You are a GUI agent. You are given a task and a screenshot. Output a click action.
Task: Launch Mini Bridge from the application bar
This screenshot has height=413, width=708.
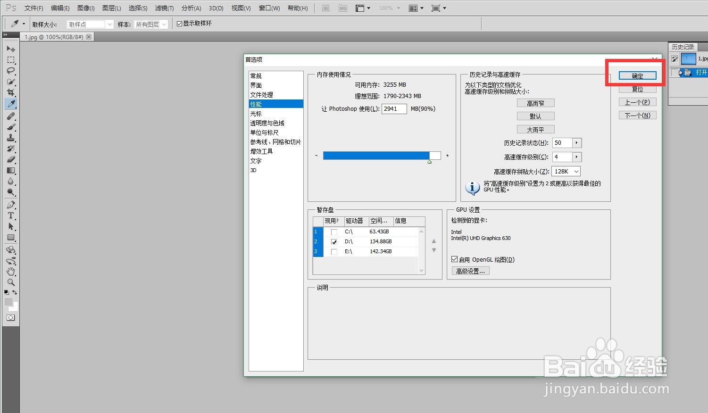(x=343, y=8)
